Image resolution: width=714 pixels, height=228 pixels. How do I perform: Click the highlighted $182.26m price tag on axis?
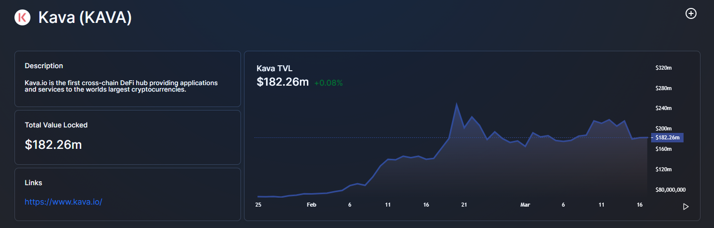[668, 137]
